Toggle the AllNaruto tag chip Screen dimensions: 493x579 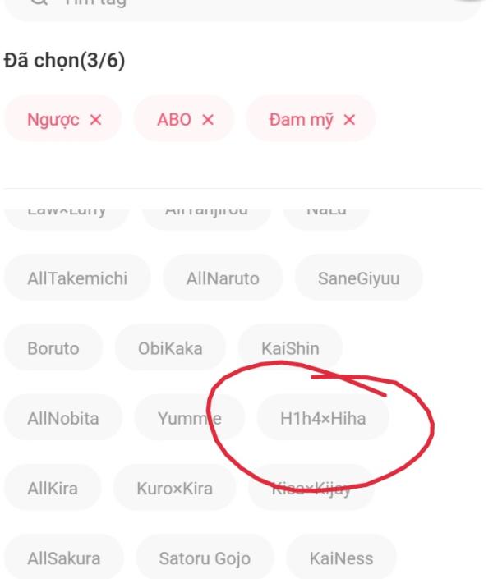click(x=223, y=278)
